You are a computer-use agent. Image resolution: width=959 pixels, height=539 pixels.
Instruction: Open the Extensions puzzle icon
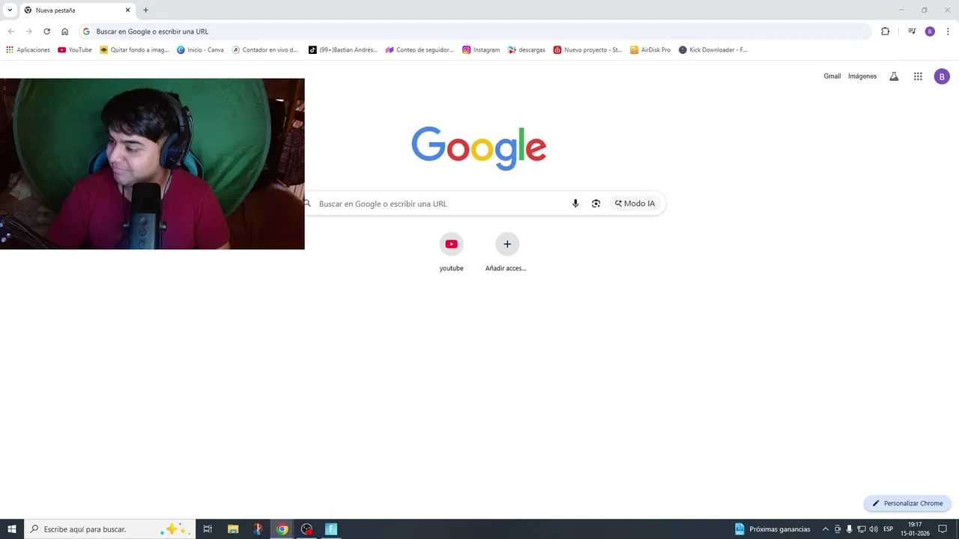pyautogui.click(x=885, y=31)
